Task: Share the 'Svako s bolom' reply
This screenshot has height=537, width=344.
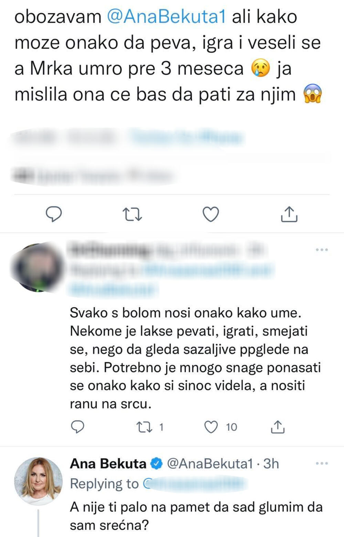Action: tap(278, 427)
